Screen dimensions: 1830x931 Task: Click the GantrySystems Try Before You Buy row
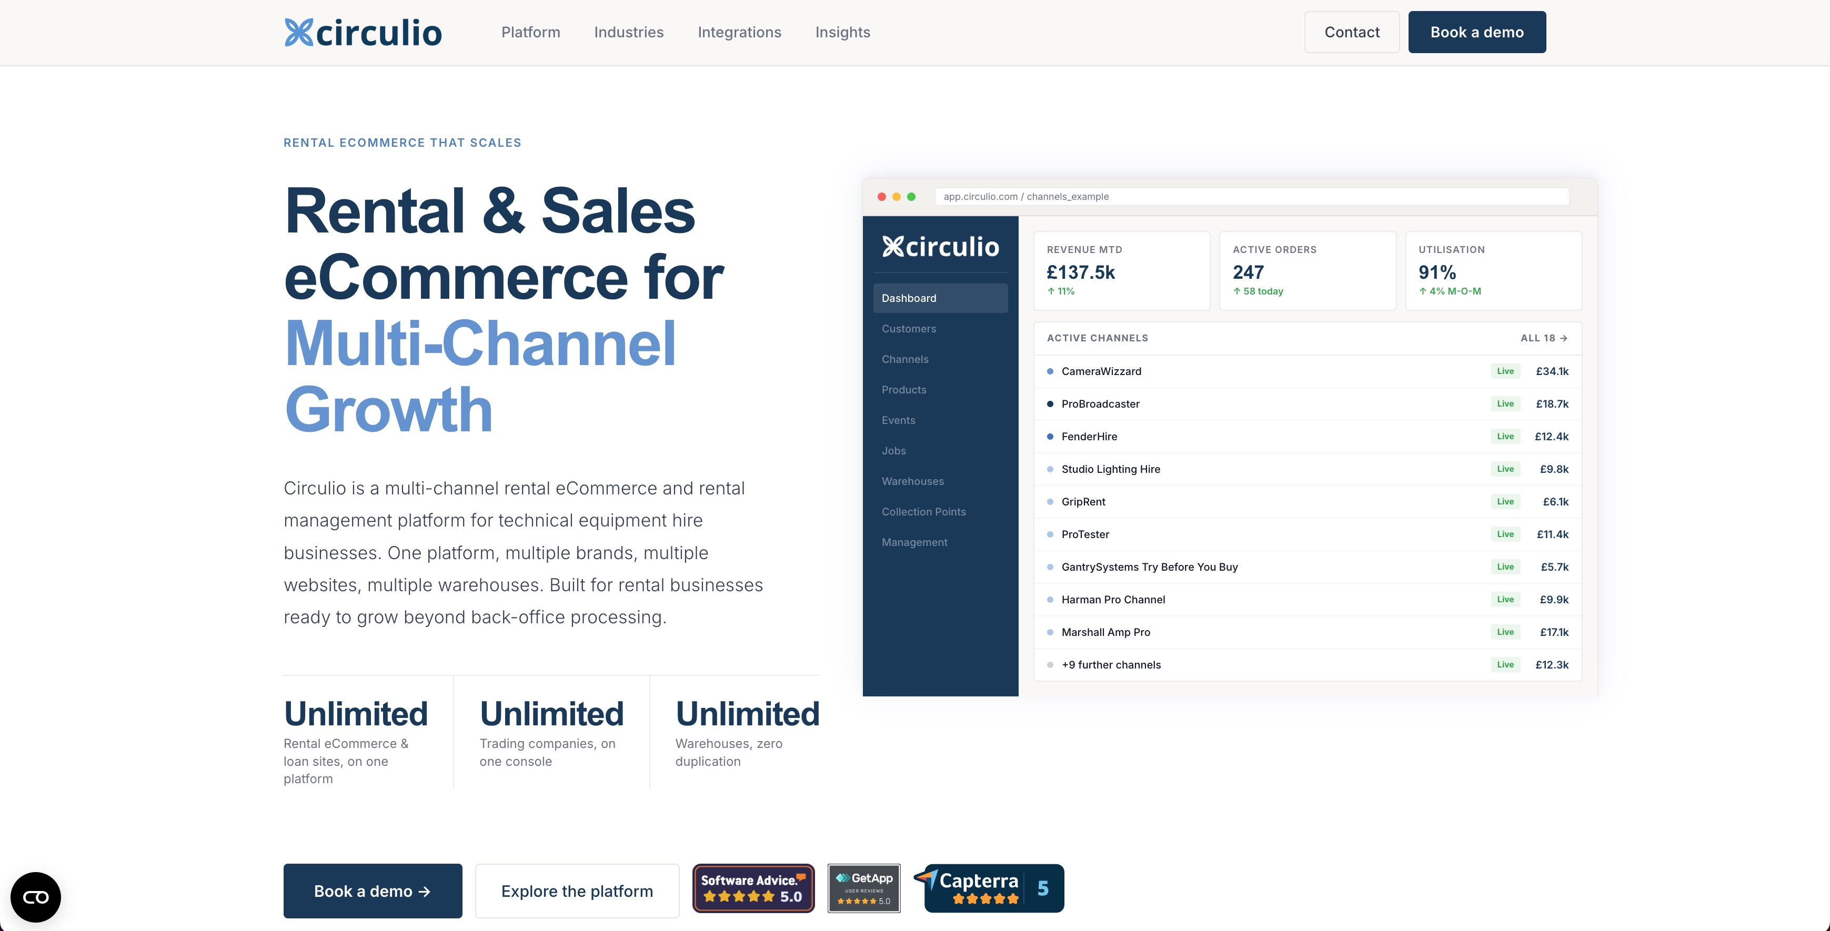[1308, 566]
